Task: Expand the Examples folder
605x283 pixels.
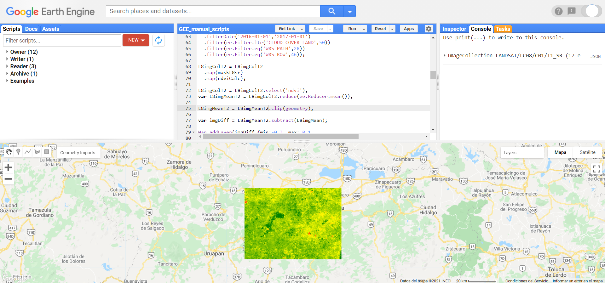Action: click(22, 81)
